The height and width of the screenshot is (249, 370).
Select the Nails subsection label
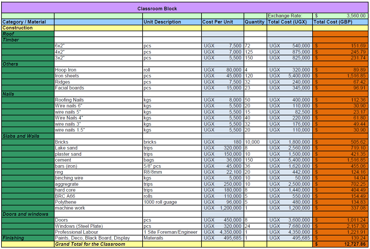[x=28, y=94]
